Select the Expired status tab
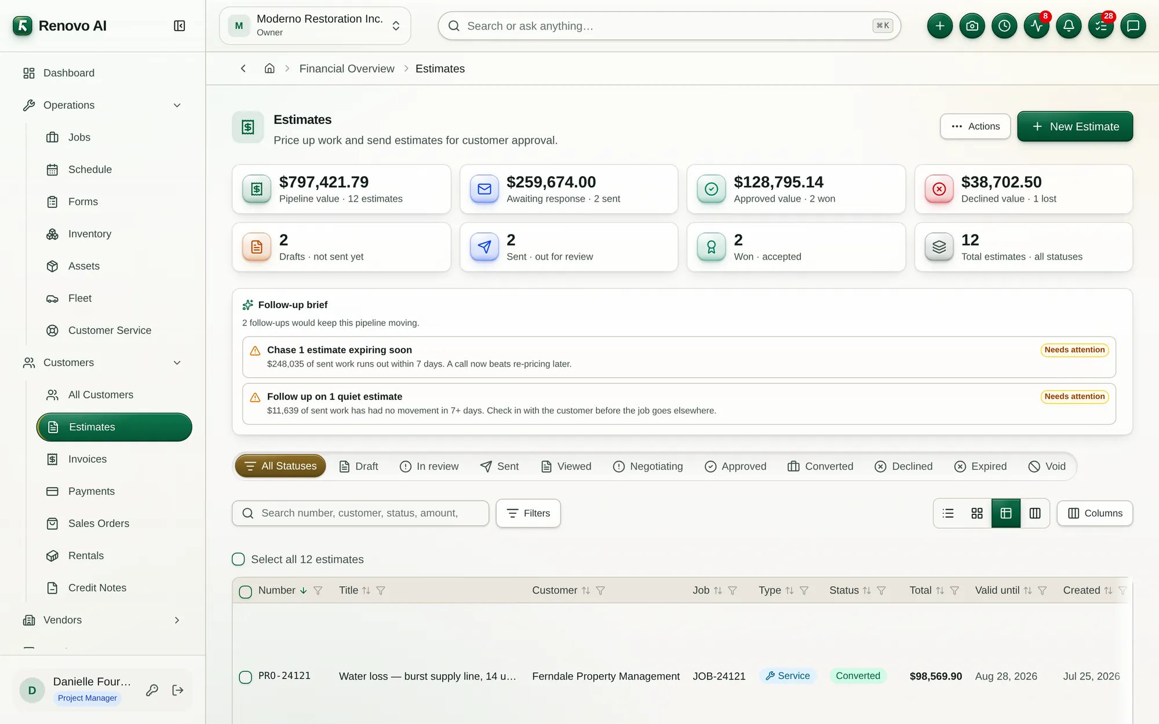Screen dimensions: 1159x724 [x=981, y=466]
